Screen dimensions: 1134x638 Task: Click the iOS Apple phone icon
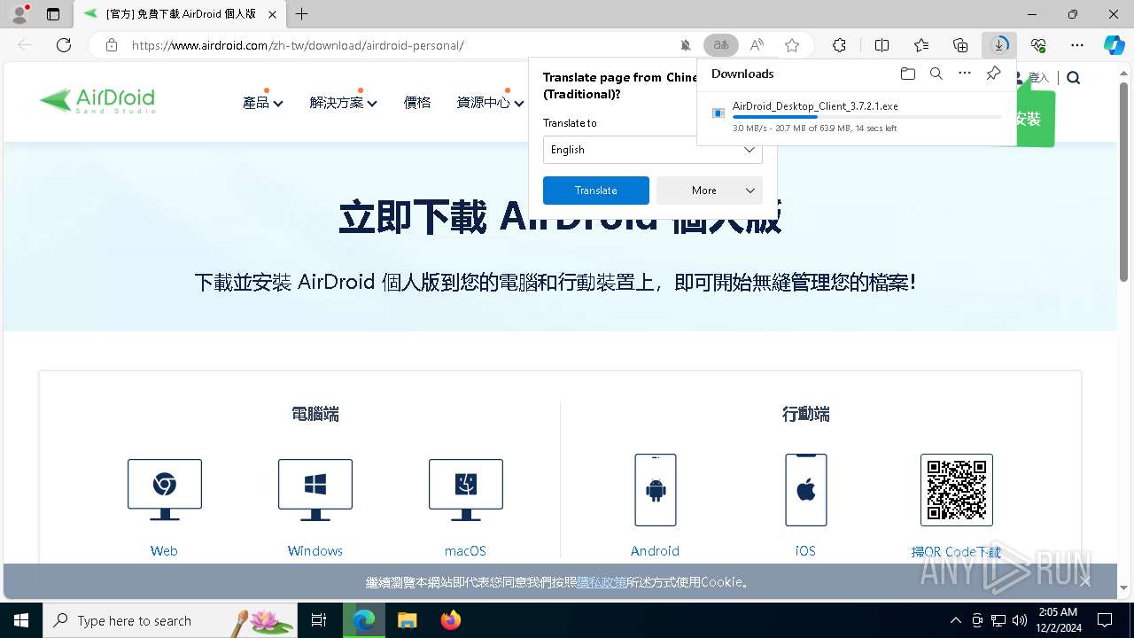coord(806,490)
